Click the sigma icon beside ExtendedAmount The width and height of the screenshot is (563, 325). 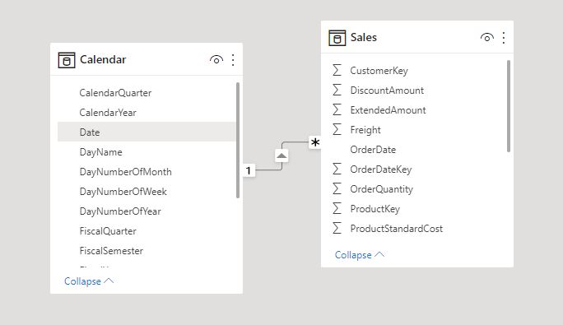coord(337,110)
